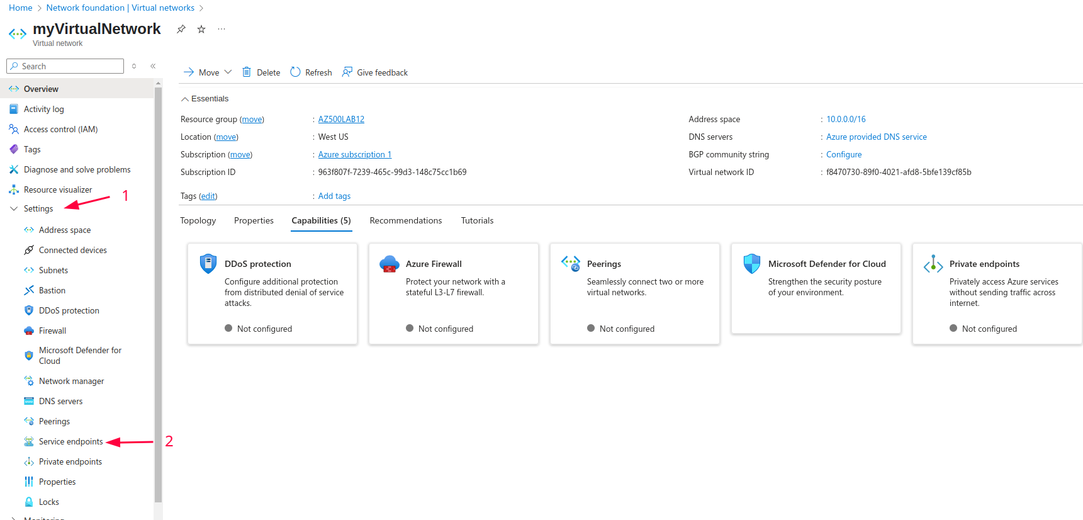This screenshot has width=1083, height=520.
Task: Click move link next to Resource group
Action: (x=252, y=119)
